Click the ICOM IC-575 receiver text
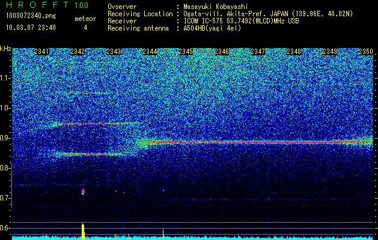The image size is (378, 240). click(x=241, y=21)
